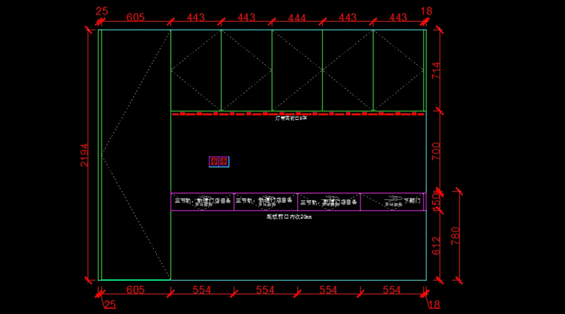Image resolution: width=565 pixels, height=314 pixels.
Task: Select the bottom 605 width dimension
Action: point(135,290)
